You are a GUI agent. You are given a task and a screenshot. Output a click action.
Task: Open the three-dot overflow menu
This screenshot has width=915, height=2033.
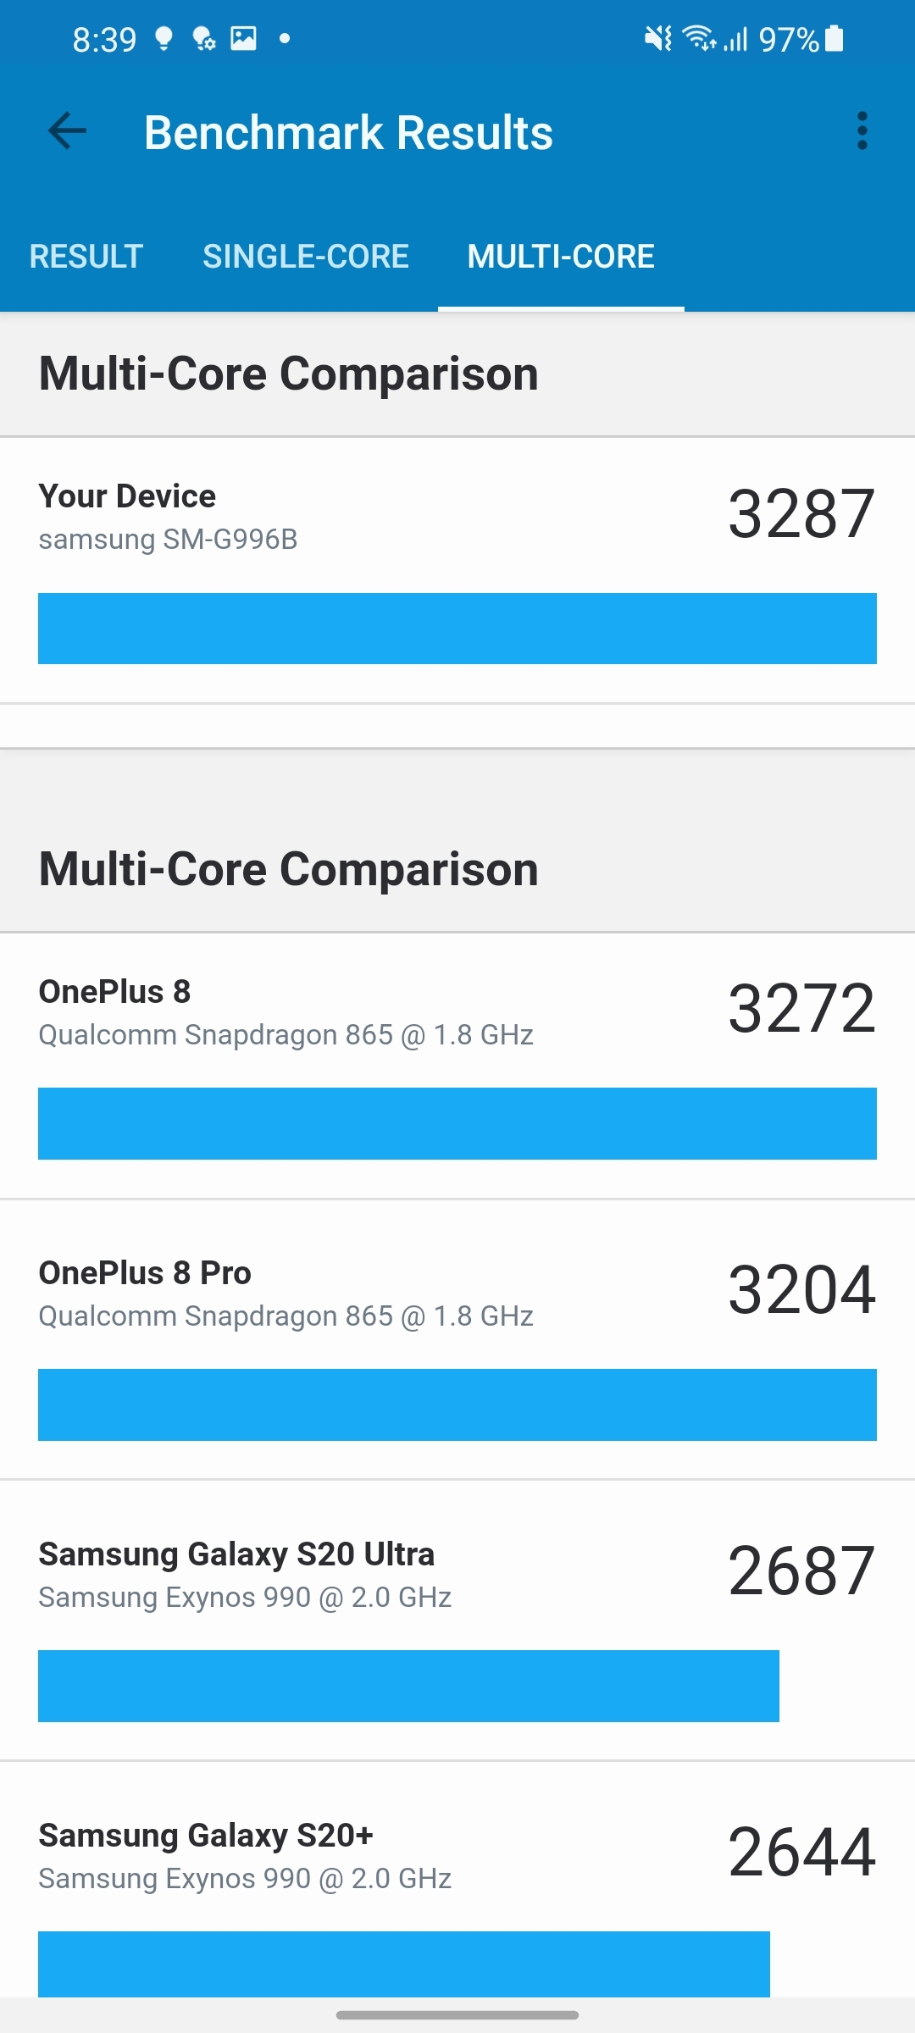point(862,131)
